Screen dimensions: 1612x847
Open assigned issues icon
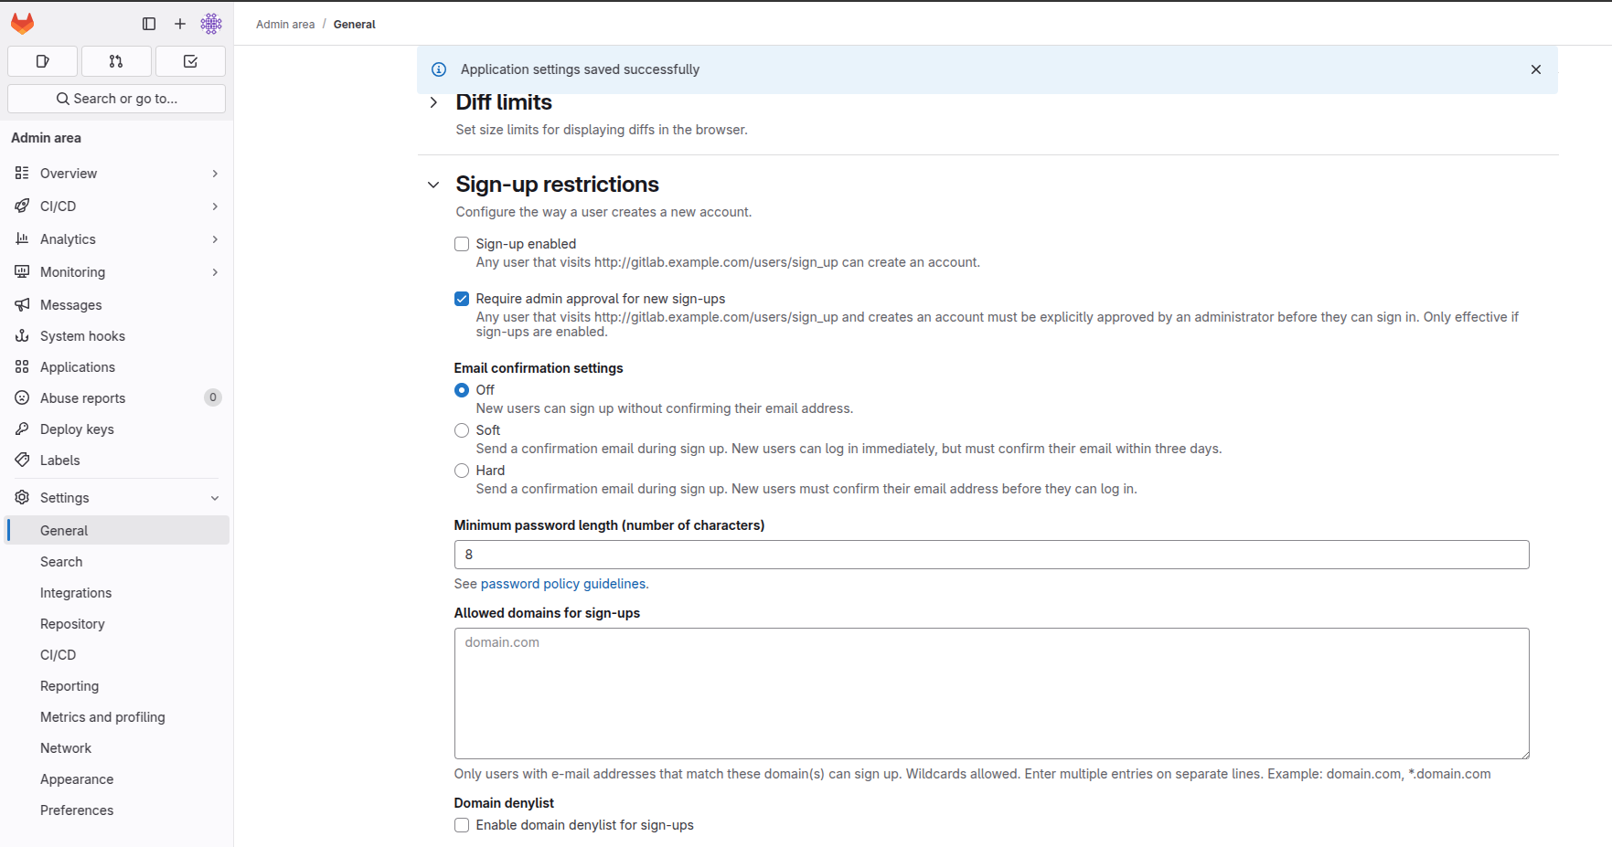click(42, 61)
